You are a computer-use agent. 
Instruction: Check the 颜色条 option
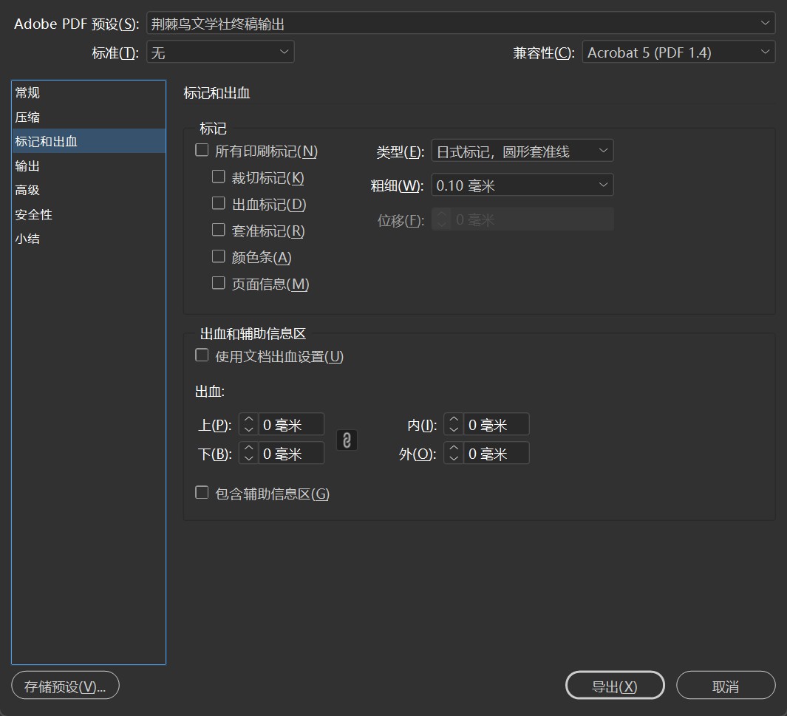coord(218,256)
